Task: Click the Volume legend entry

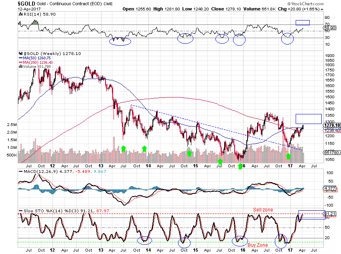Action: tap(37, 67)
